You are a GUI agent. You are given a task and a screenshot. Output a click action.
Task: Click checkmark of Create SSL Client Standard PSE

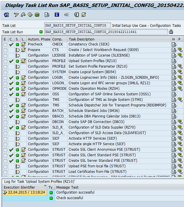point(11,155)
